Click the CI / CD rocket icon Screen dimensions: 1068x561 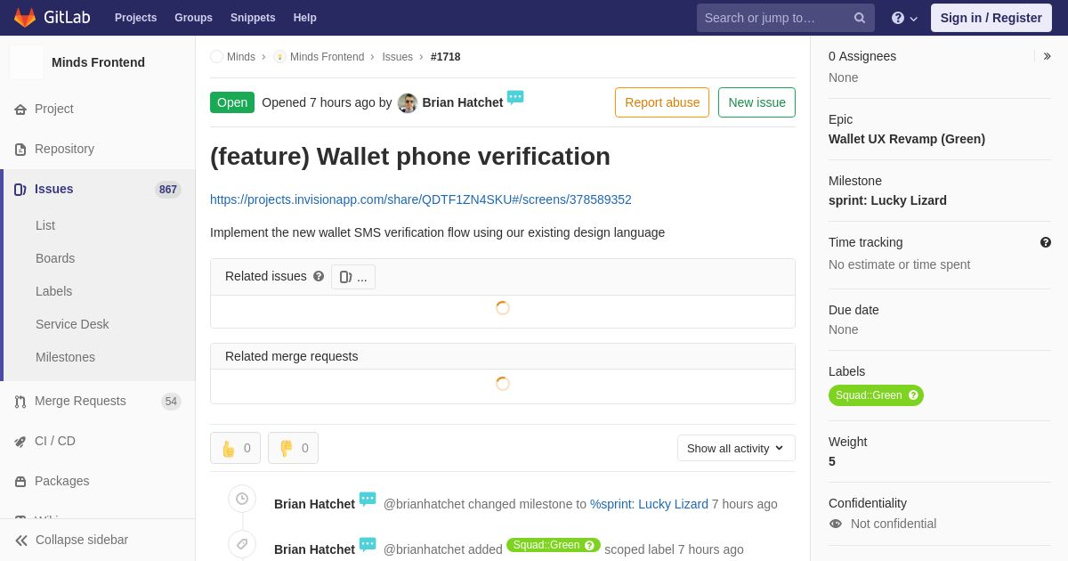(x=20, y=441)
